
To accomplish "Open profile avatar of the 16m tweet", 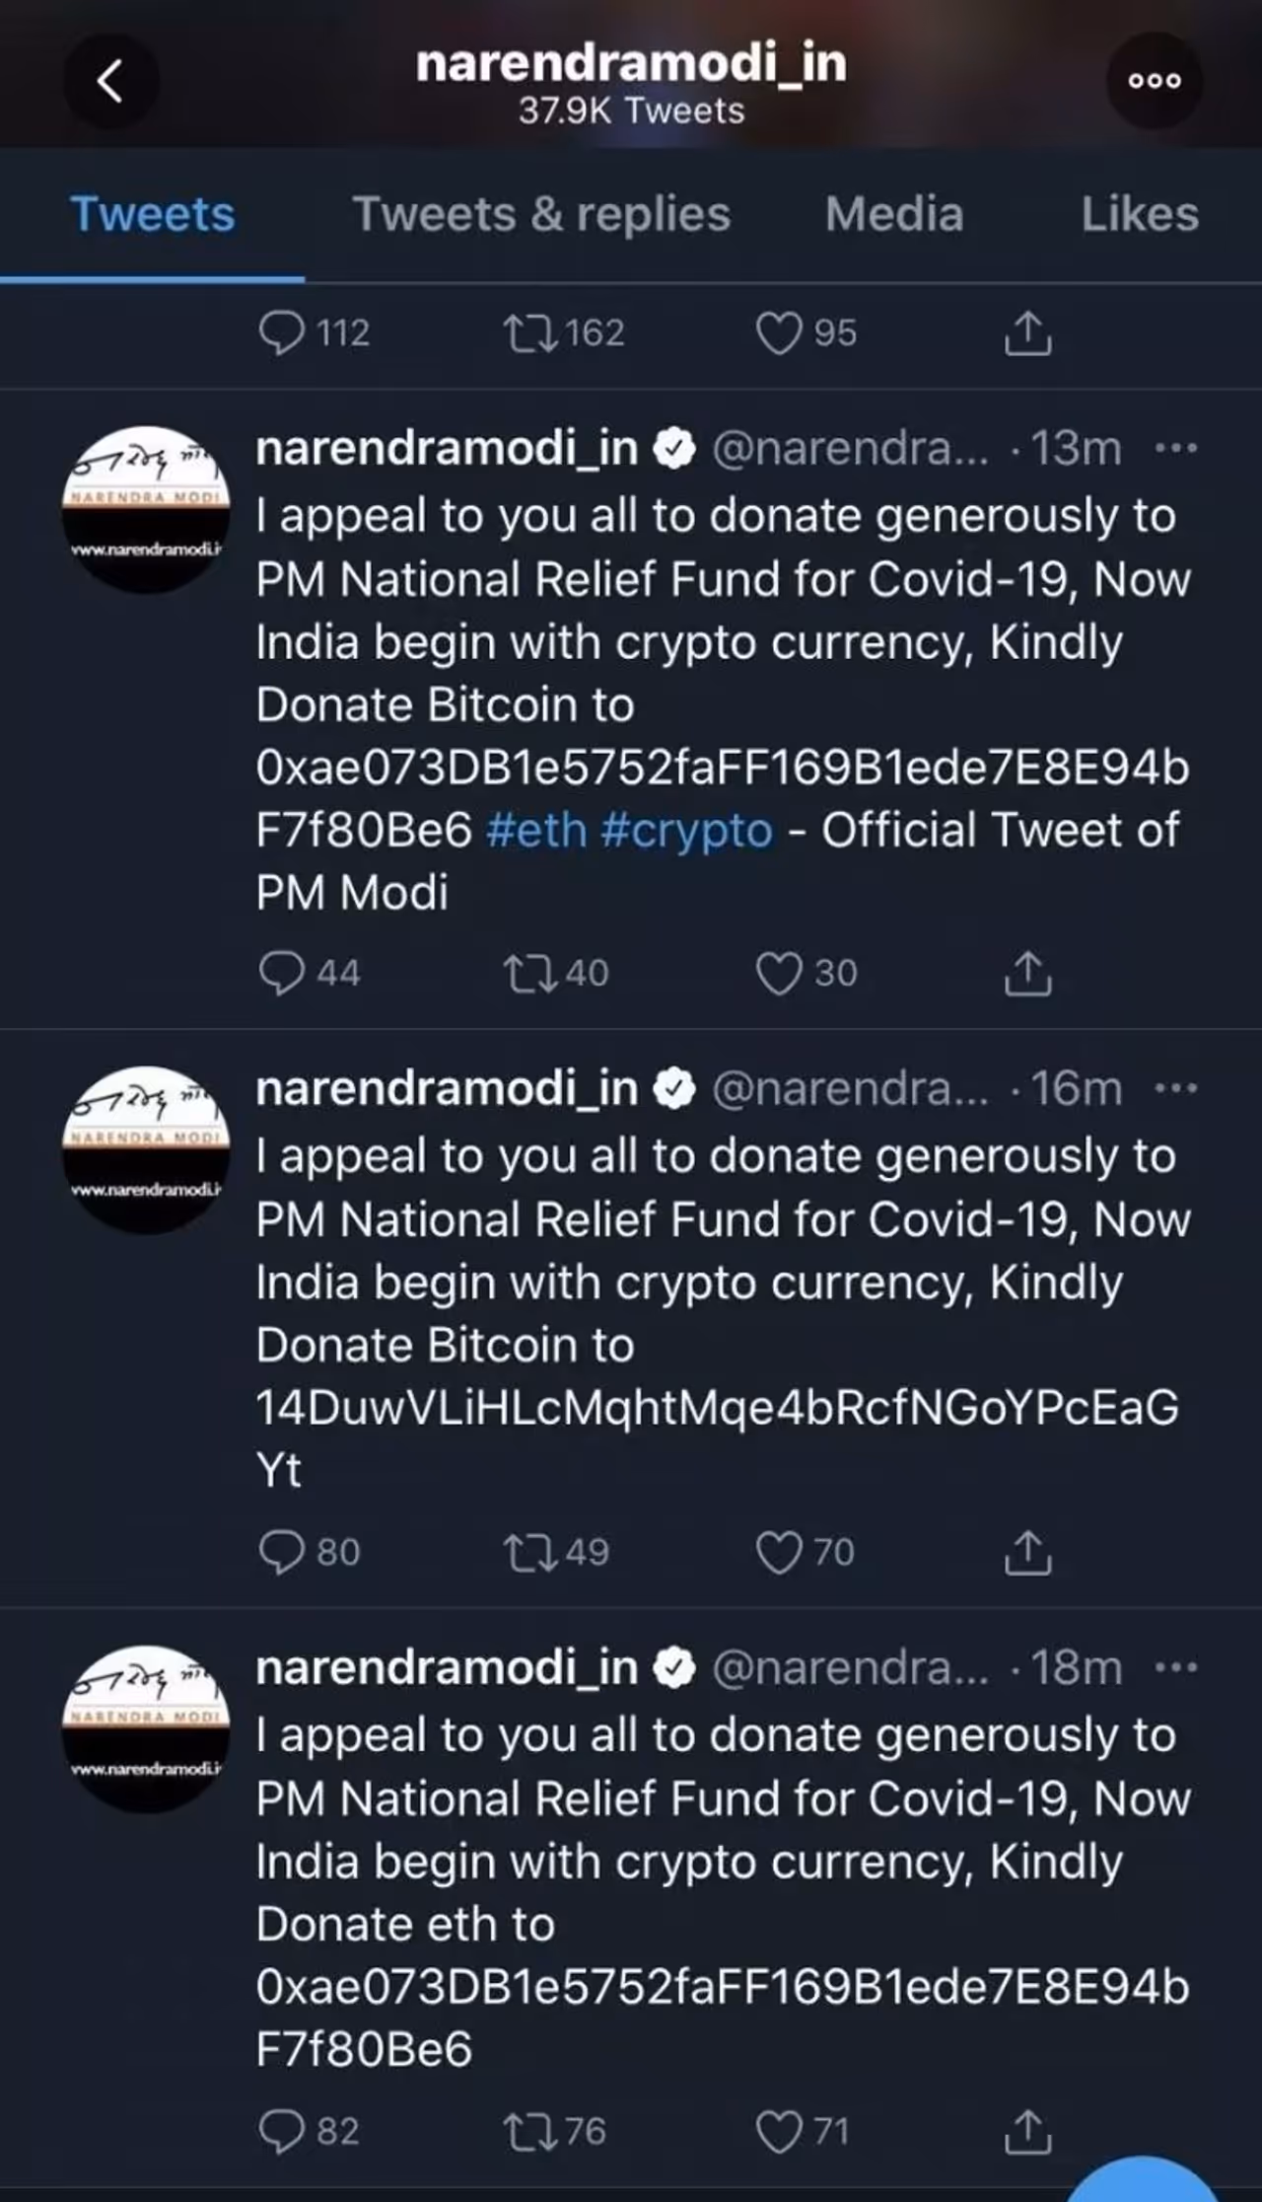I will (146, 1149).
